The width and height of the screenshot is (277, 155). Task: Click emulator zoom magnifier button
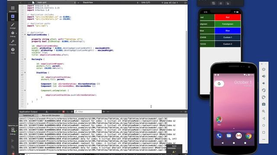pyautogui.click(x=264, y=111)
